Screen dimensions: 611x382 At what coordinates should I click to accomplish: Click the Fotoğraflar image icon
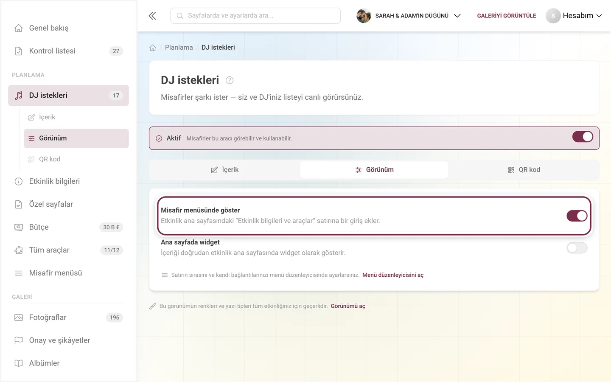coord(19,317)
